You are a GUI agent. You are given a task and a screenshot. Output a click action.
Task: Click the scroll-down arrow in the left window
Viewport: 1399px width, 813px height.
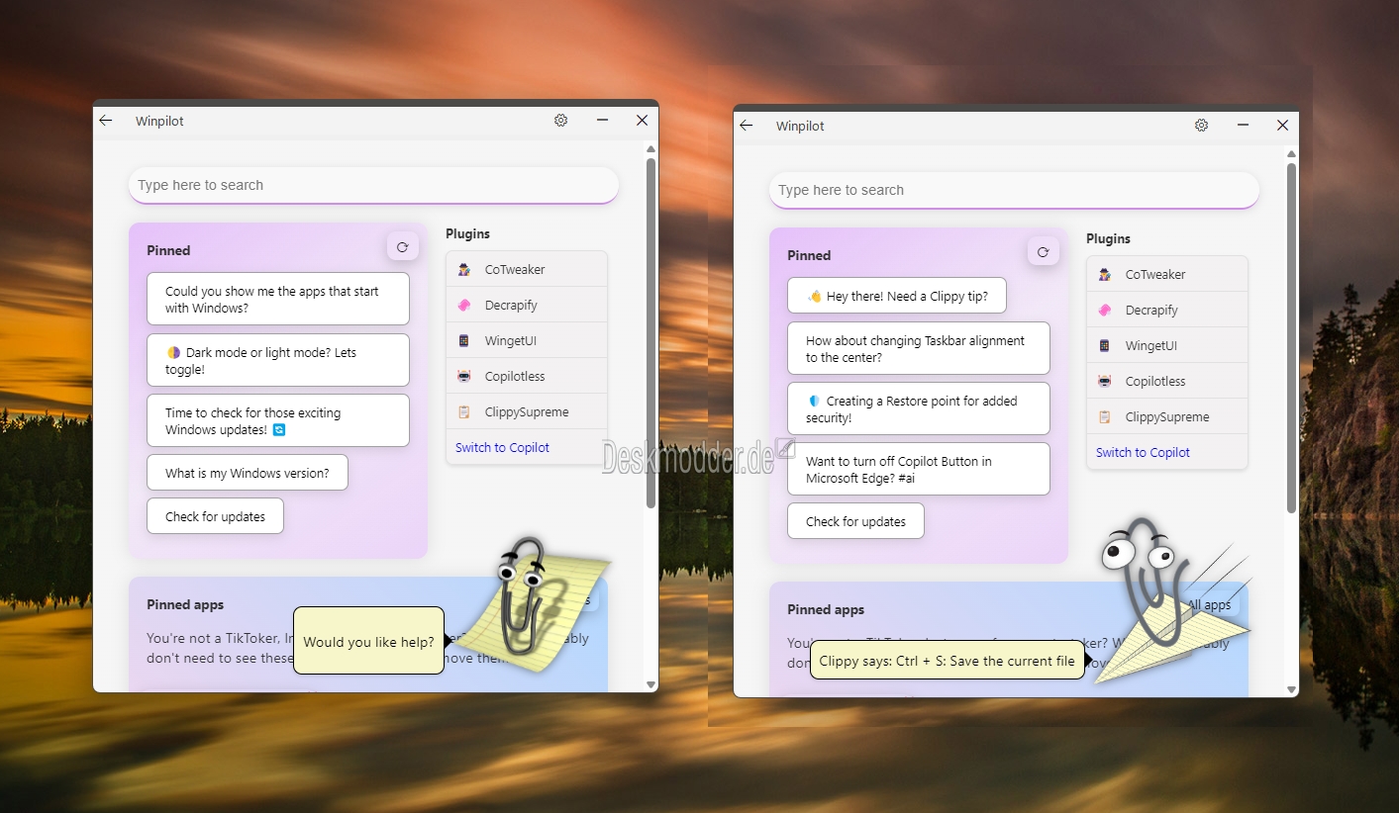click(x=650, y=684)
